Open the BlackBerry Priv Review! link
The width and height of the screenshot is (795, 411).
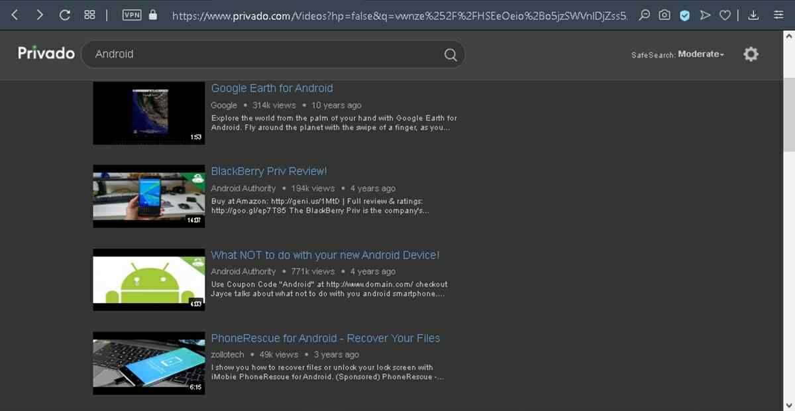(269, 172)
